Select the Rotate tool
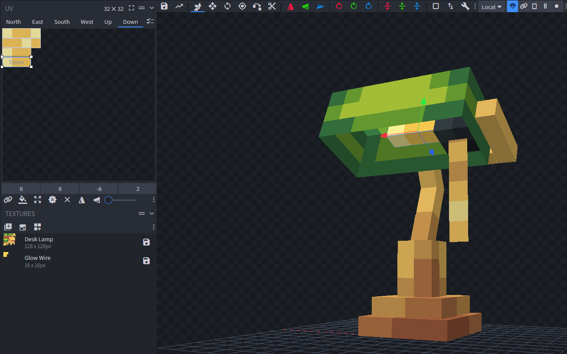This screenshot has height=354, width=567. 227,6
